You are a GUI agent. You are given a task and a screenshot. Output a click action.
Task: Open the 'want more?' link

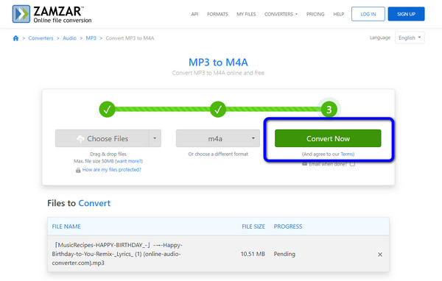coord(129,161)
